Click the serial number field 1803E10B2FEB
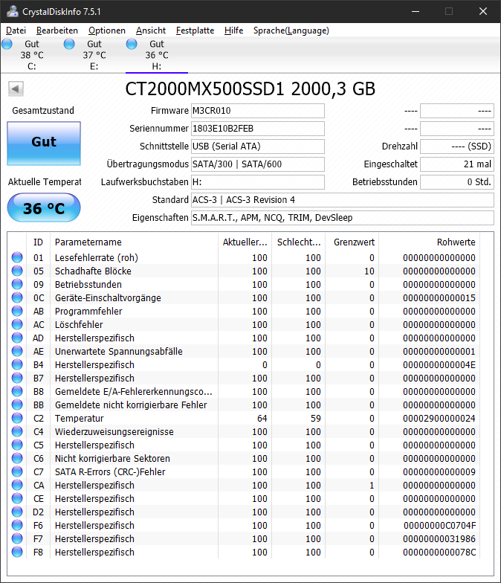 (257, 129)
